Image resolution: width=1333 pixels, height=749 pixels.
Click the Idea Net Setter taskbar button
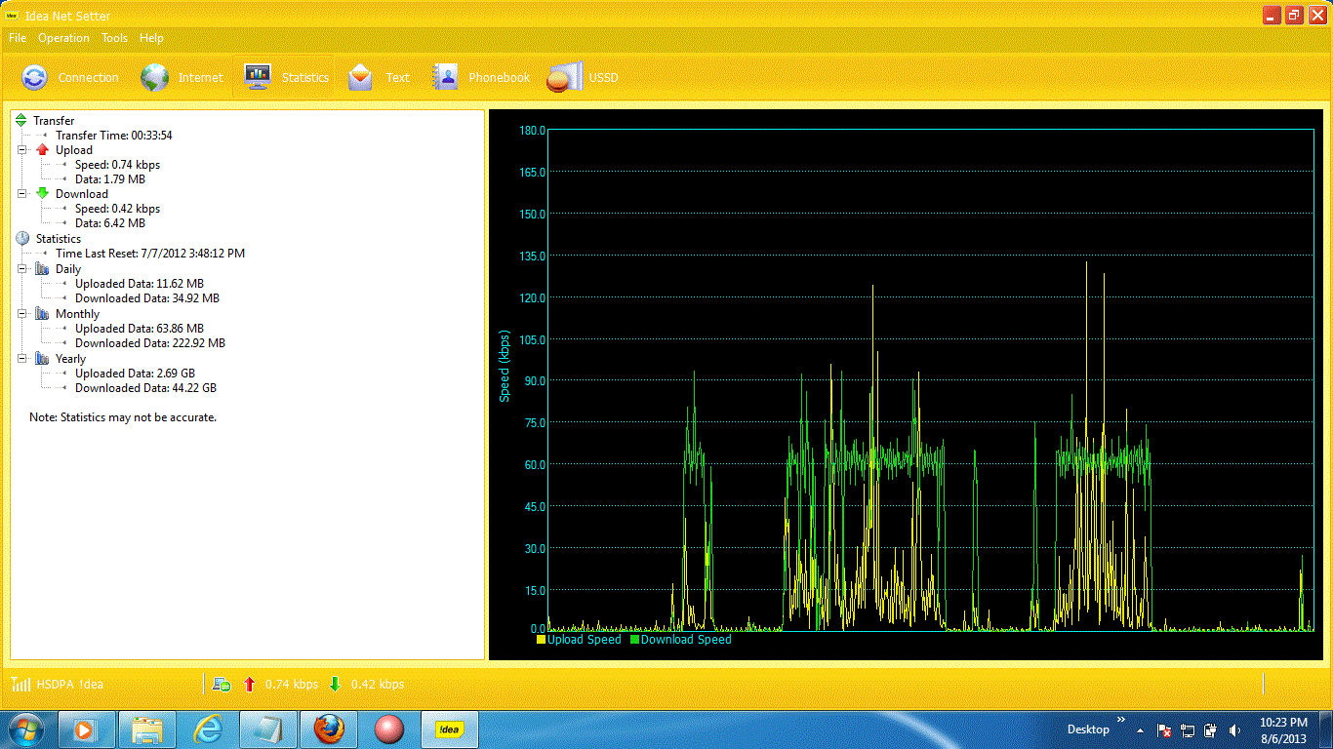pos(450,729)
